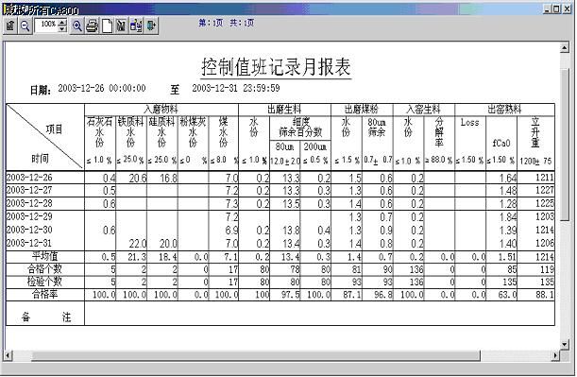Image resolution: width=577 pixels, height=377 pixels.
Task: Click the report title 控制值班记录月报表
Action: [x=276, y=67]
